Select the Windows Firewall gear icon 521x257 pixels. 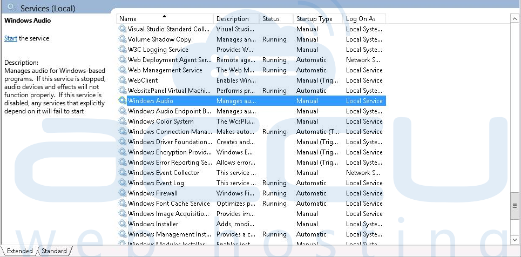point(122,193)
